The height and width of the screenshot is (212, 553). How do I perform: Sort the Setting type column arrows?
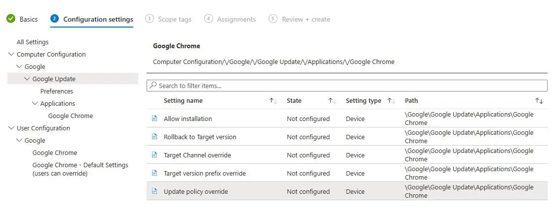391,100
